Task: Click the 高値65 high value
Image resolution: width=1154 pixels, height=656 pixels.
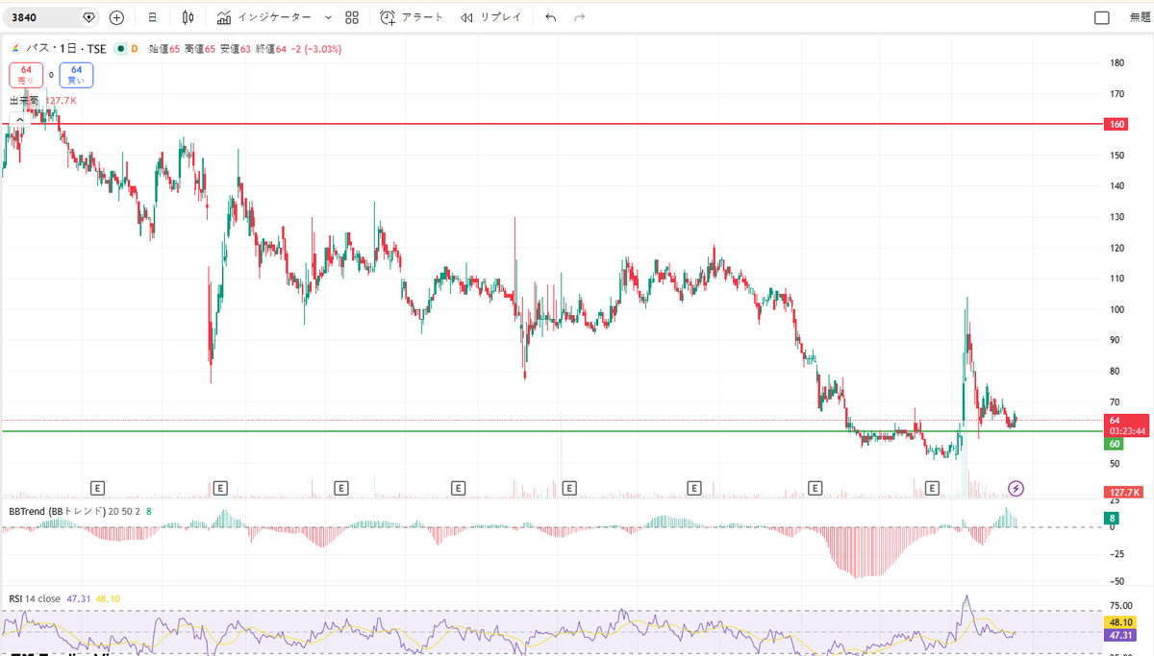Action: click(199, 48)
